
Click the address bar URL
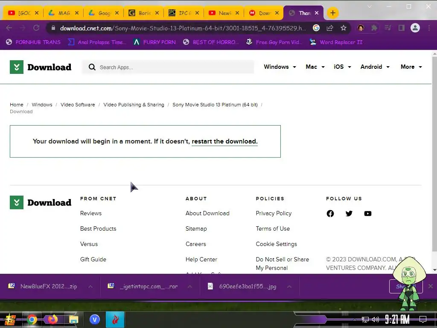pos(183,28)
